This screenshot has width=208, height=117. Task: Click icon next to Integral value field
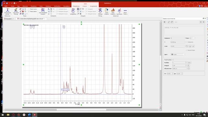tap(188, 65)
